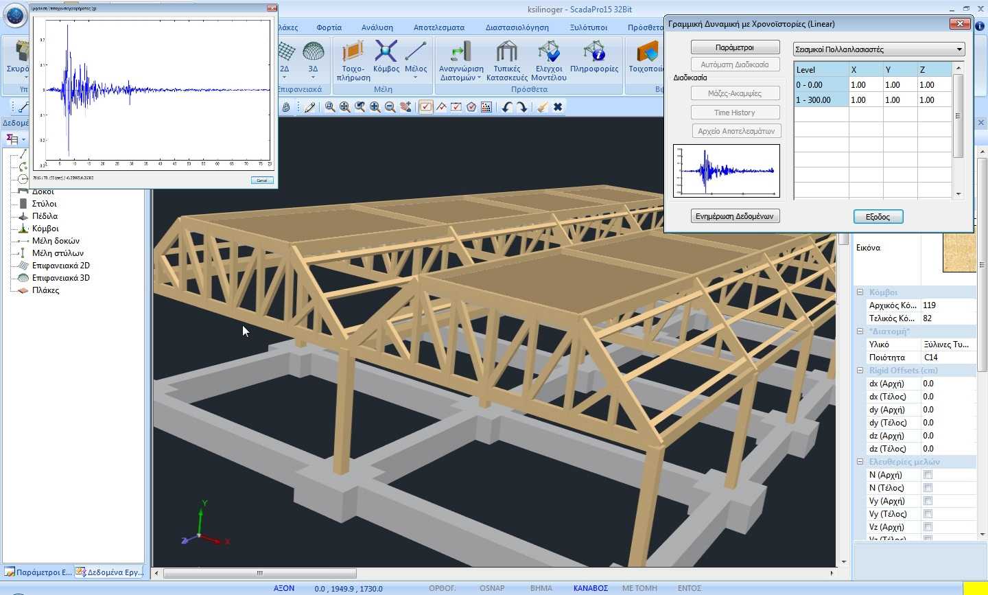The height and width of the screenshot is (595, 988).
Task: Click the redo arrow in toolbar
Action: coord(522,107)
